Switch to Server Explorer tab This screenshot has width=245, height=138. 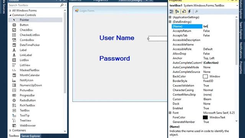click(31, 136)
